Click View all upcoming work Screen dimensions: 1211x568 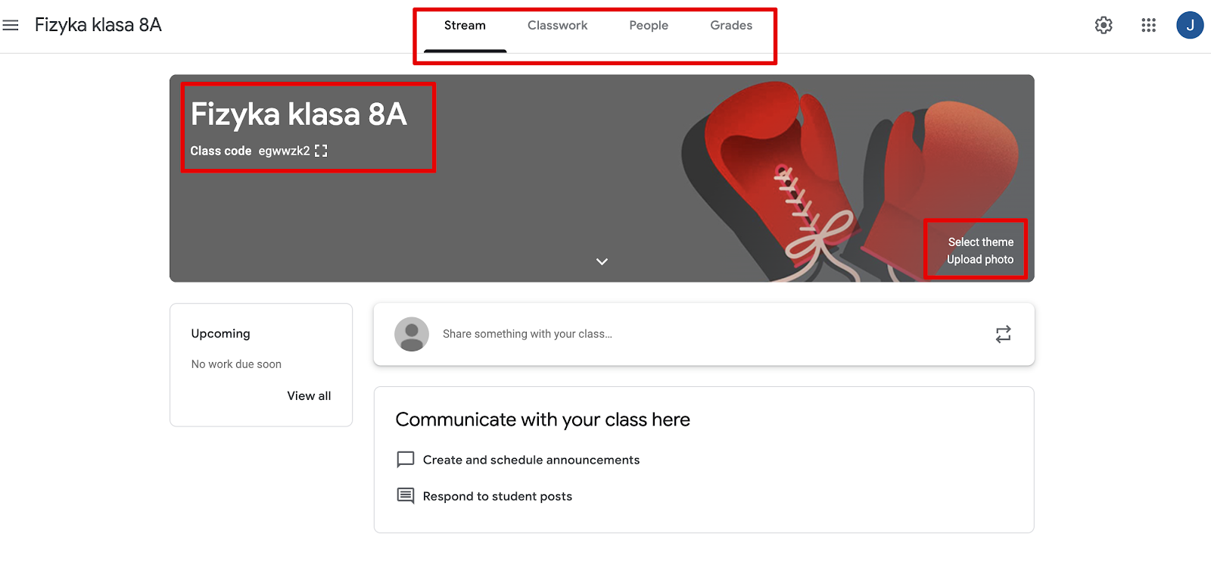(309, 395)
